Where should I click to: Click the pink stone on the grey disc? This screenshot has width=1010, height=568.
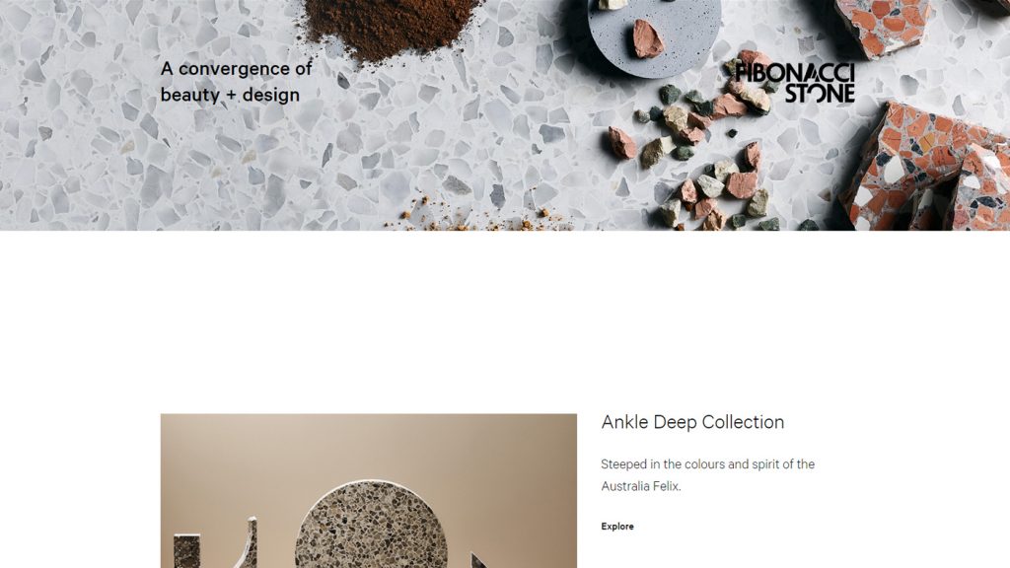click(x=647, y=38)
